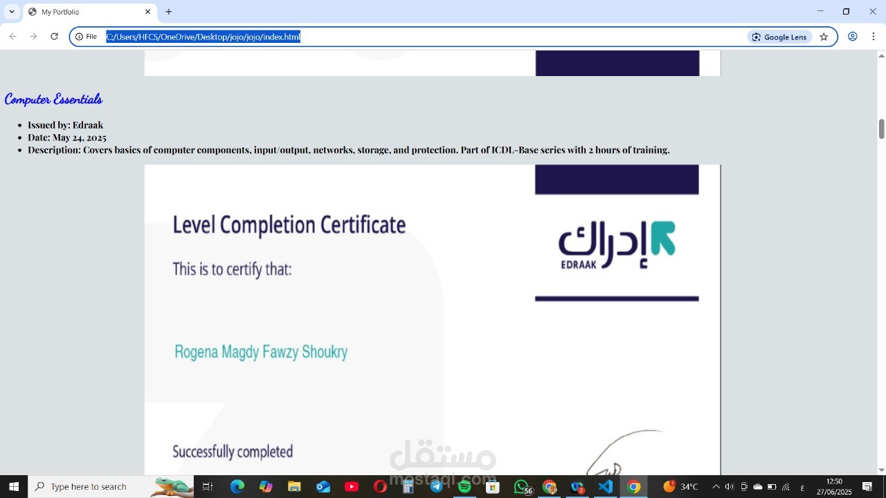Click the scrollbar up arrow
This screenshot has width=886, height=498.
point(882,55)
